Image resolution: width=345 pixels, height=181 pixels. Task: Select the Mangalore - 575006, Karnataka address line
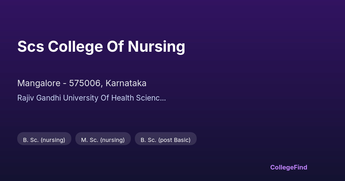point(82,83)
